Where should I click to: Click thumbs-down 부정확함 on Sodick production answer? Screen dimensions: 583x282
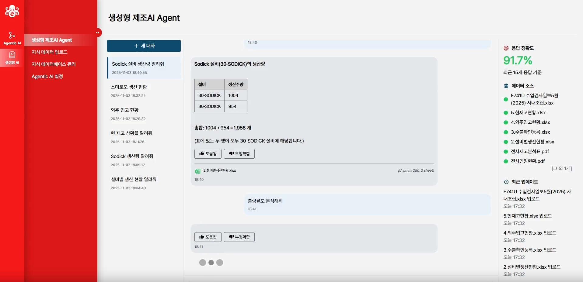point(239,154)
